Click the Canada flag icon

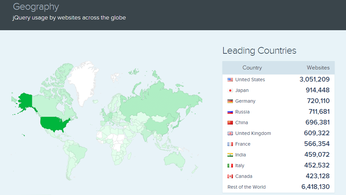230,176
